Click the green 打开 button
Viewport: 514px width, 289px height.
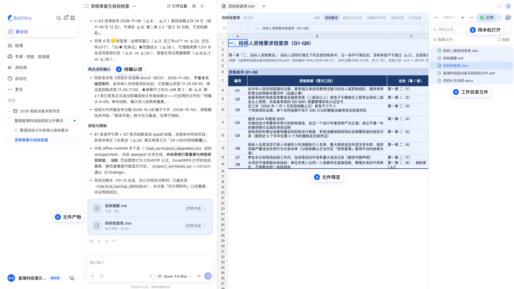487,18
